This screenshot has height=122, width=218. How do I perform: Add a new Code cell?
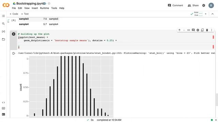(x=14, y=14)
